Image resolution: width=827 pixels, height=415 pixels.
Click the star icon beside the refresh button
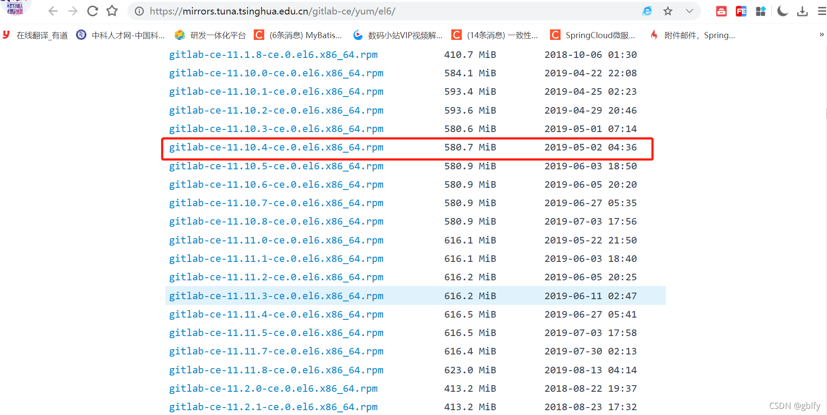[x=112, y=11]
